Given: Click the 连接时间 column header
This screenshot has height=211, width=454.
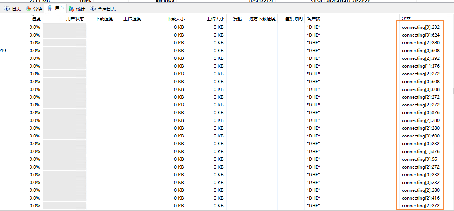Looking at the screenshot, I should point(293,19).
